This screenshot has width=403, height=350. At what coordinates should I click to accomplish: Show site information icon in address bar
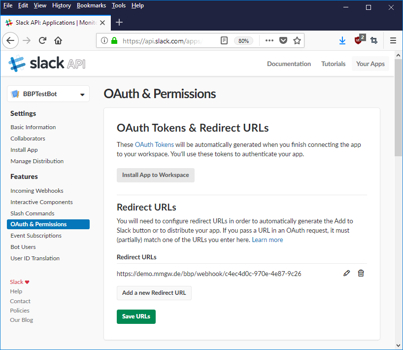(104, 40)
